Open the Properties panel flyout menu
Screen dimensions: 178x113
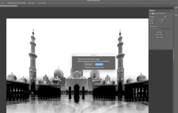click(x=173, y=11)
